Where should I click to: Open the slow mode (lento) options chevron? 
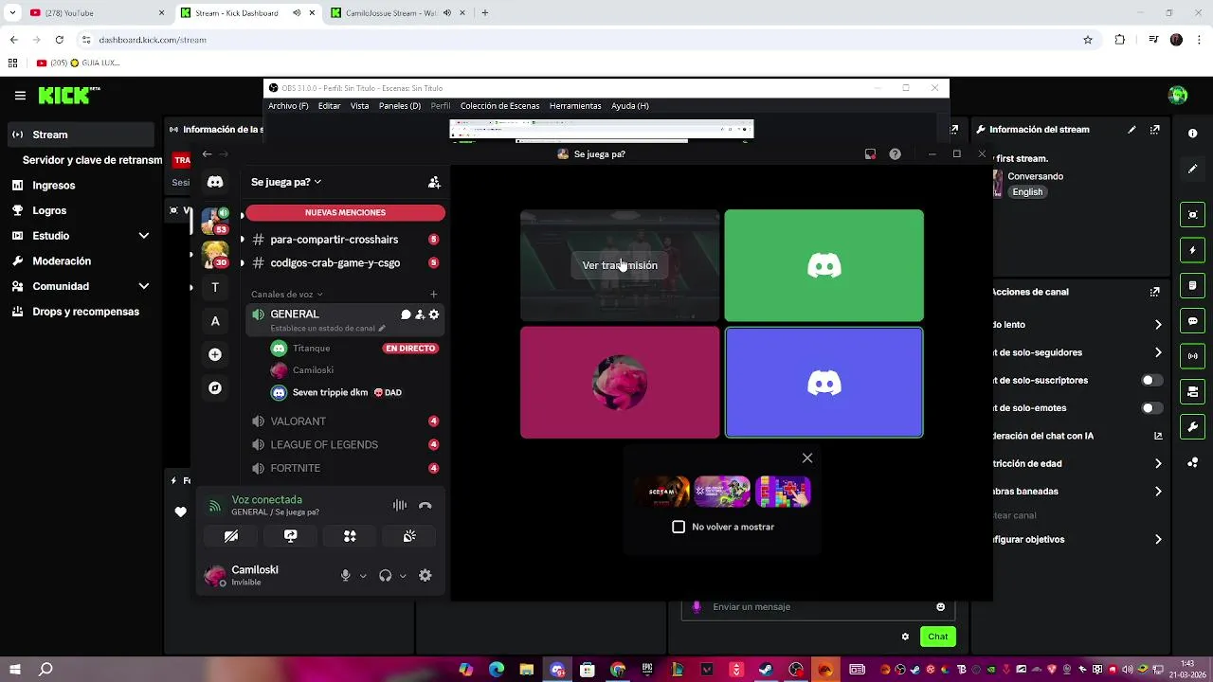point(1158,325)
